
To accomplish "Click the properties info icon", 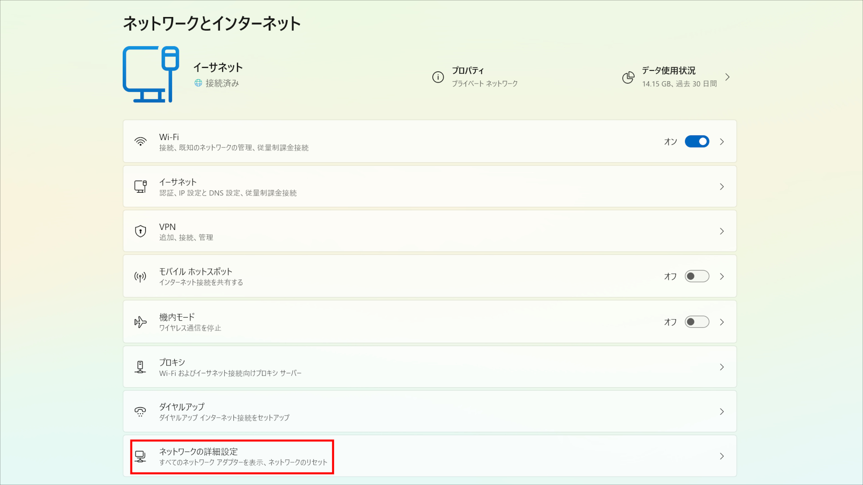I will 438,77.
